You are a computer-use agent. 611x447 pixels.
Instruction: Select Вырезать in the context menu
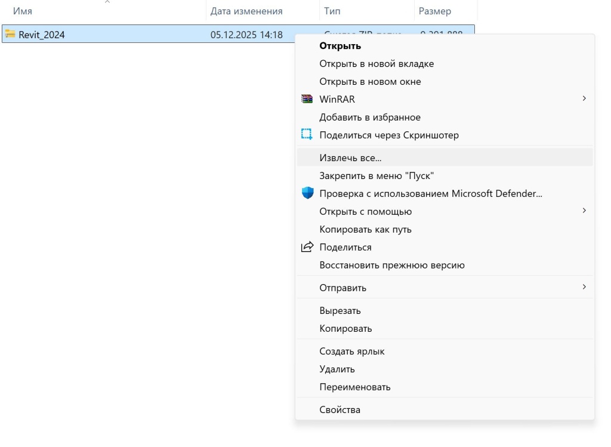point(445,310)
